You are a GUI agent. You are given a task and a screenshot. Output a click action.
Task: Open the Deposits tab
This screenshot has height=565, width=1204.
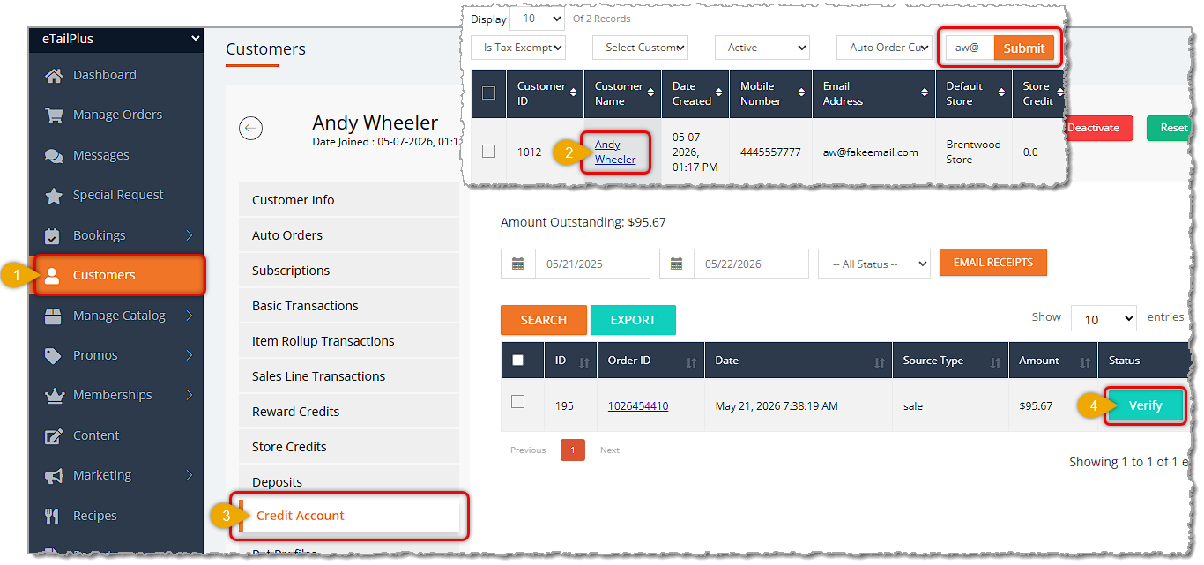(x=348, y=481)
